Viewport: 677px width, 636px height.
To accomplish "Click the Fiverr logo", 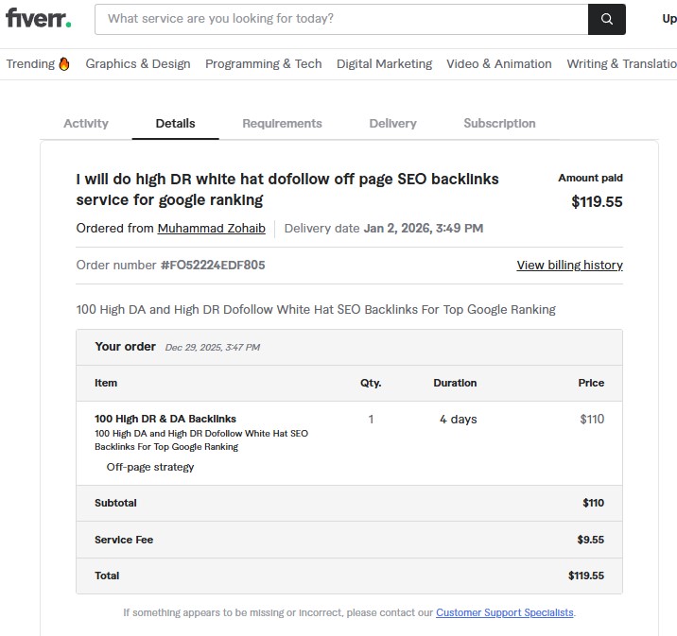I will [x=38, y=18].
